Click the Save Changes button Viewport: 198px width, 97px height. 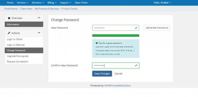coord(102,74)
